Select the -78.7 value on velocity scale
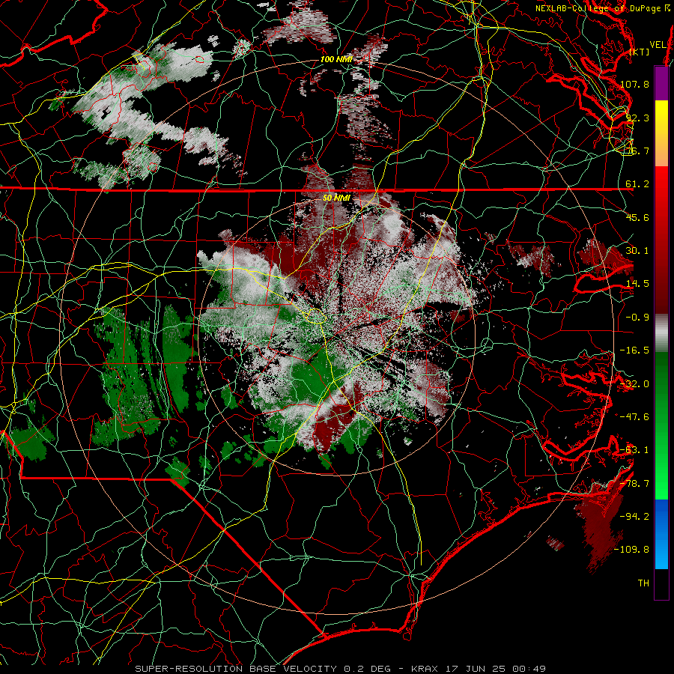 (x=634, y=484)
